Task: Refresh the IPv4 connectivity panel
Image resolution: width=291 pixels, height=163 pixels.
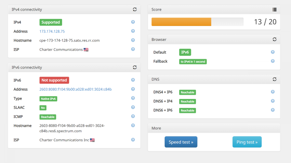Action: 135,9
